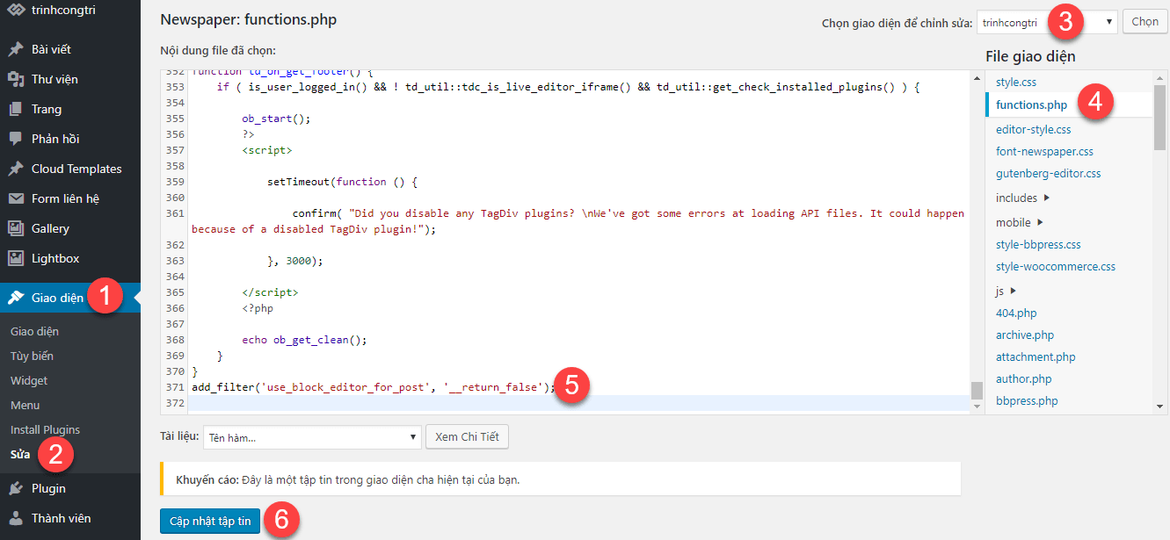Viewport: 1170px width, 540px height.
Task: Click the pages icon for Trang
Action: (16, 109)
